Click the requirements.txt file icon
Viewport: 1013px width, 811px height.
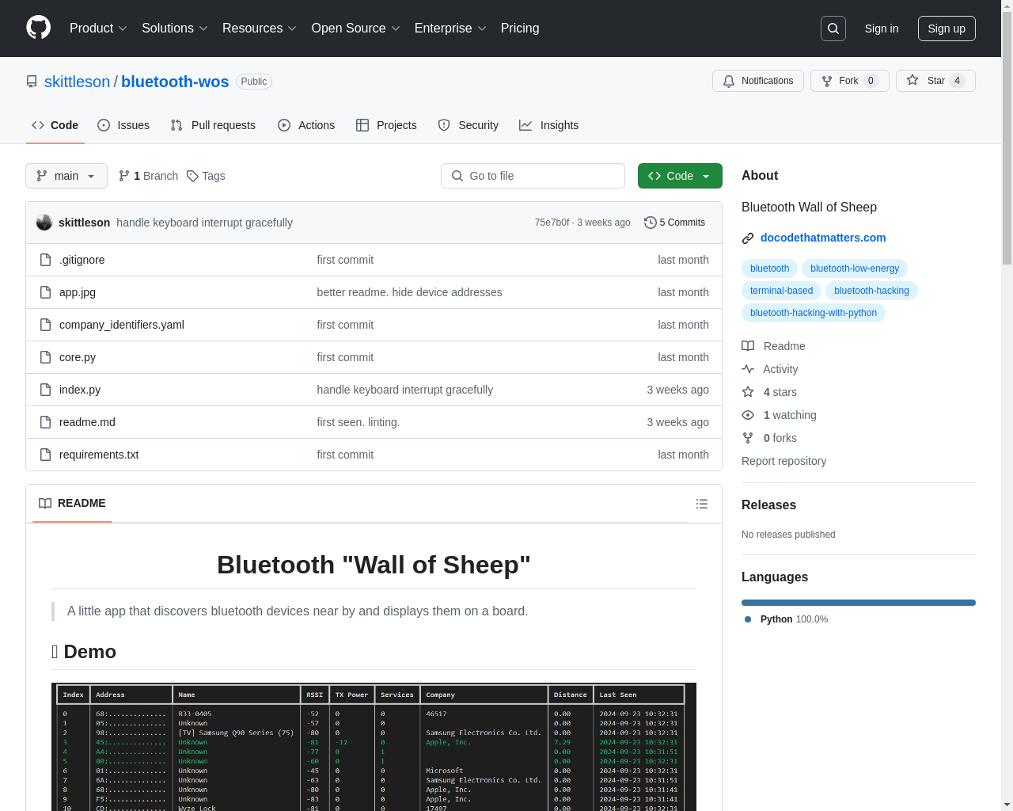pos(46,455)
